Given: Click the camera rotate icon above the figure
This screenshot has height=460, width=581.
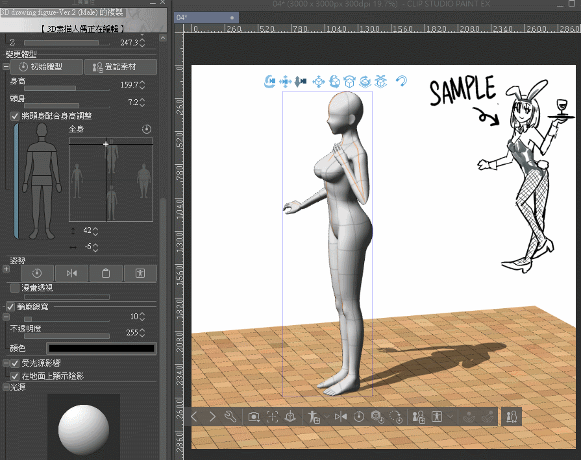Looking at the screenshot, I should click(269, 81).
